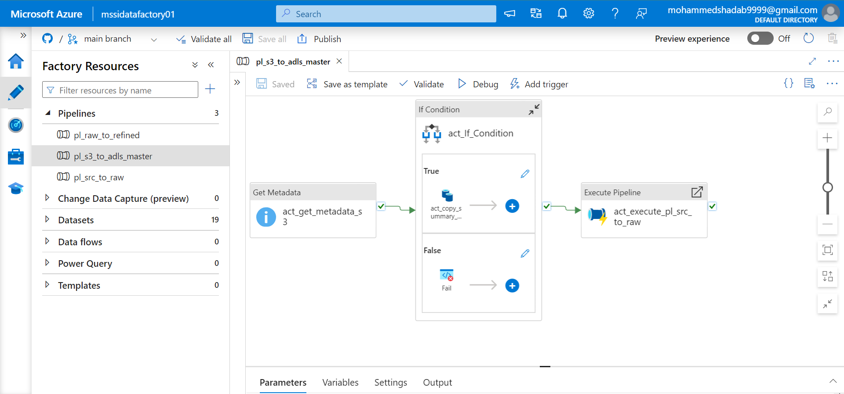Click success checkmark on If Condition activity

(546, 206)
